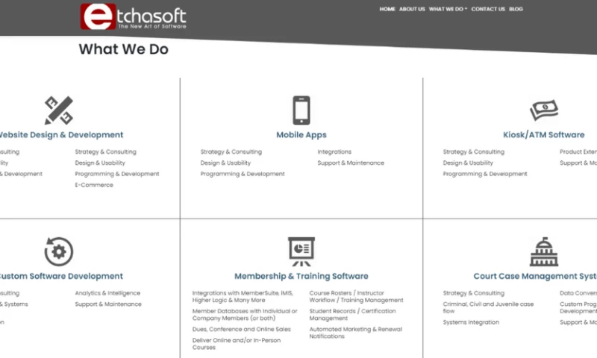The image size is (597, 358).
Task: Click the mobile phone icon
Action: click(x=301, y=110)
